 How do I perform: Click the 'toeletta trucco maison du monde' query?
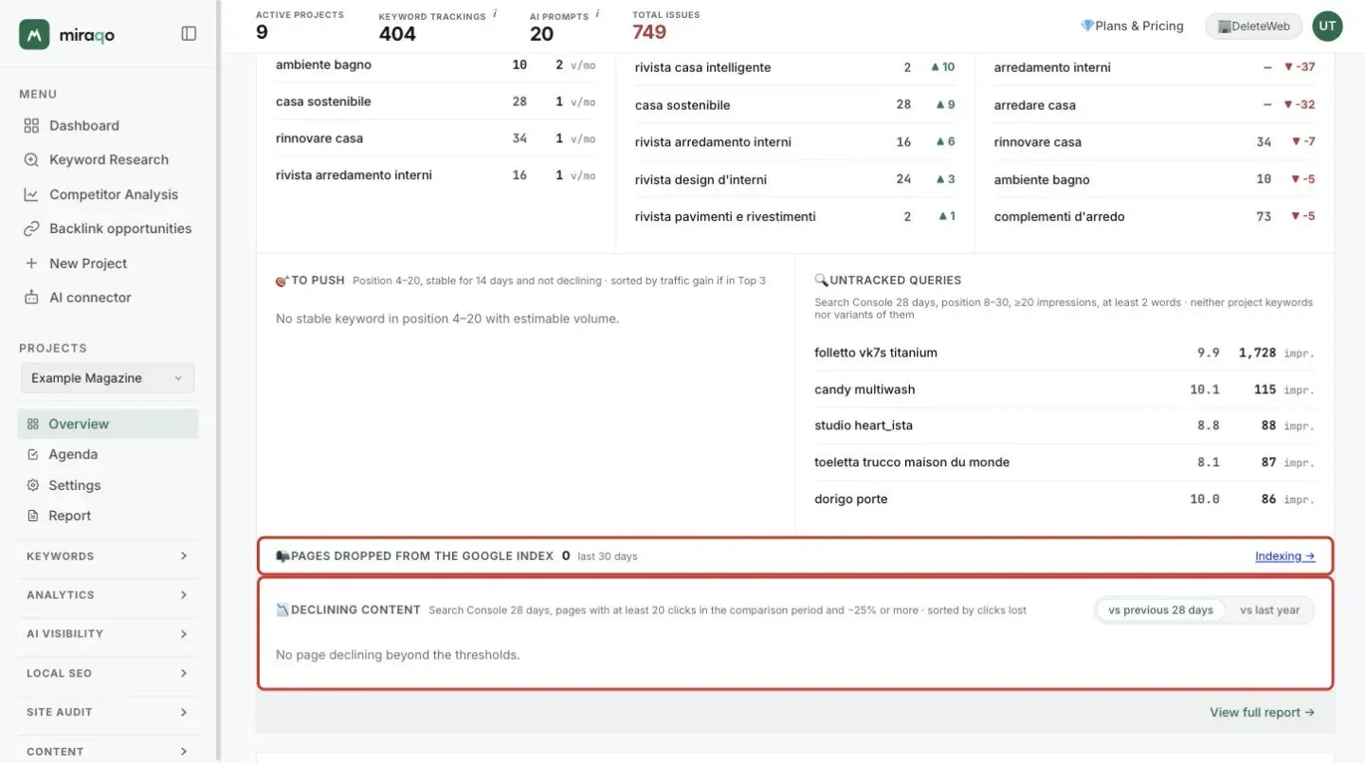pos(912,463)
